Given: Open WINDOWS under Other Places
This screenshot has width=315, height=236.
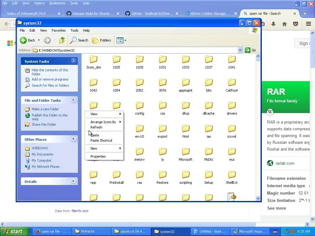Looking at the screenshot, I should click(x=40, y=148).
